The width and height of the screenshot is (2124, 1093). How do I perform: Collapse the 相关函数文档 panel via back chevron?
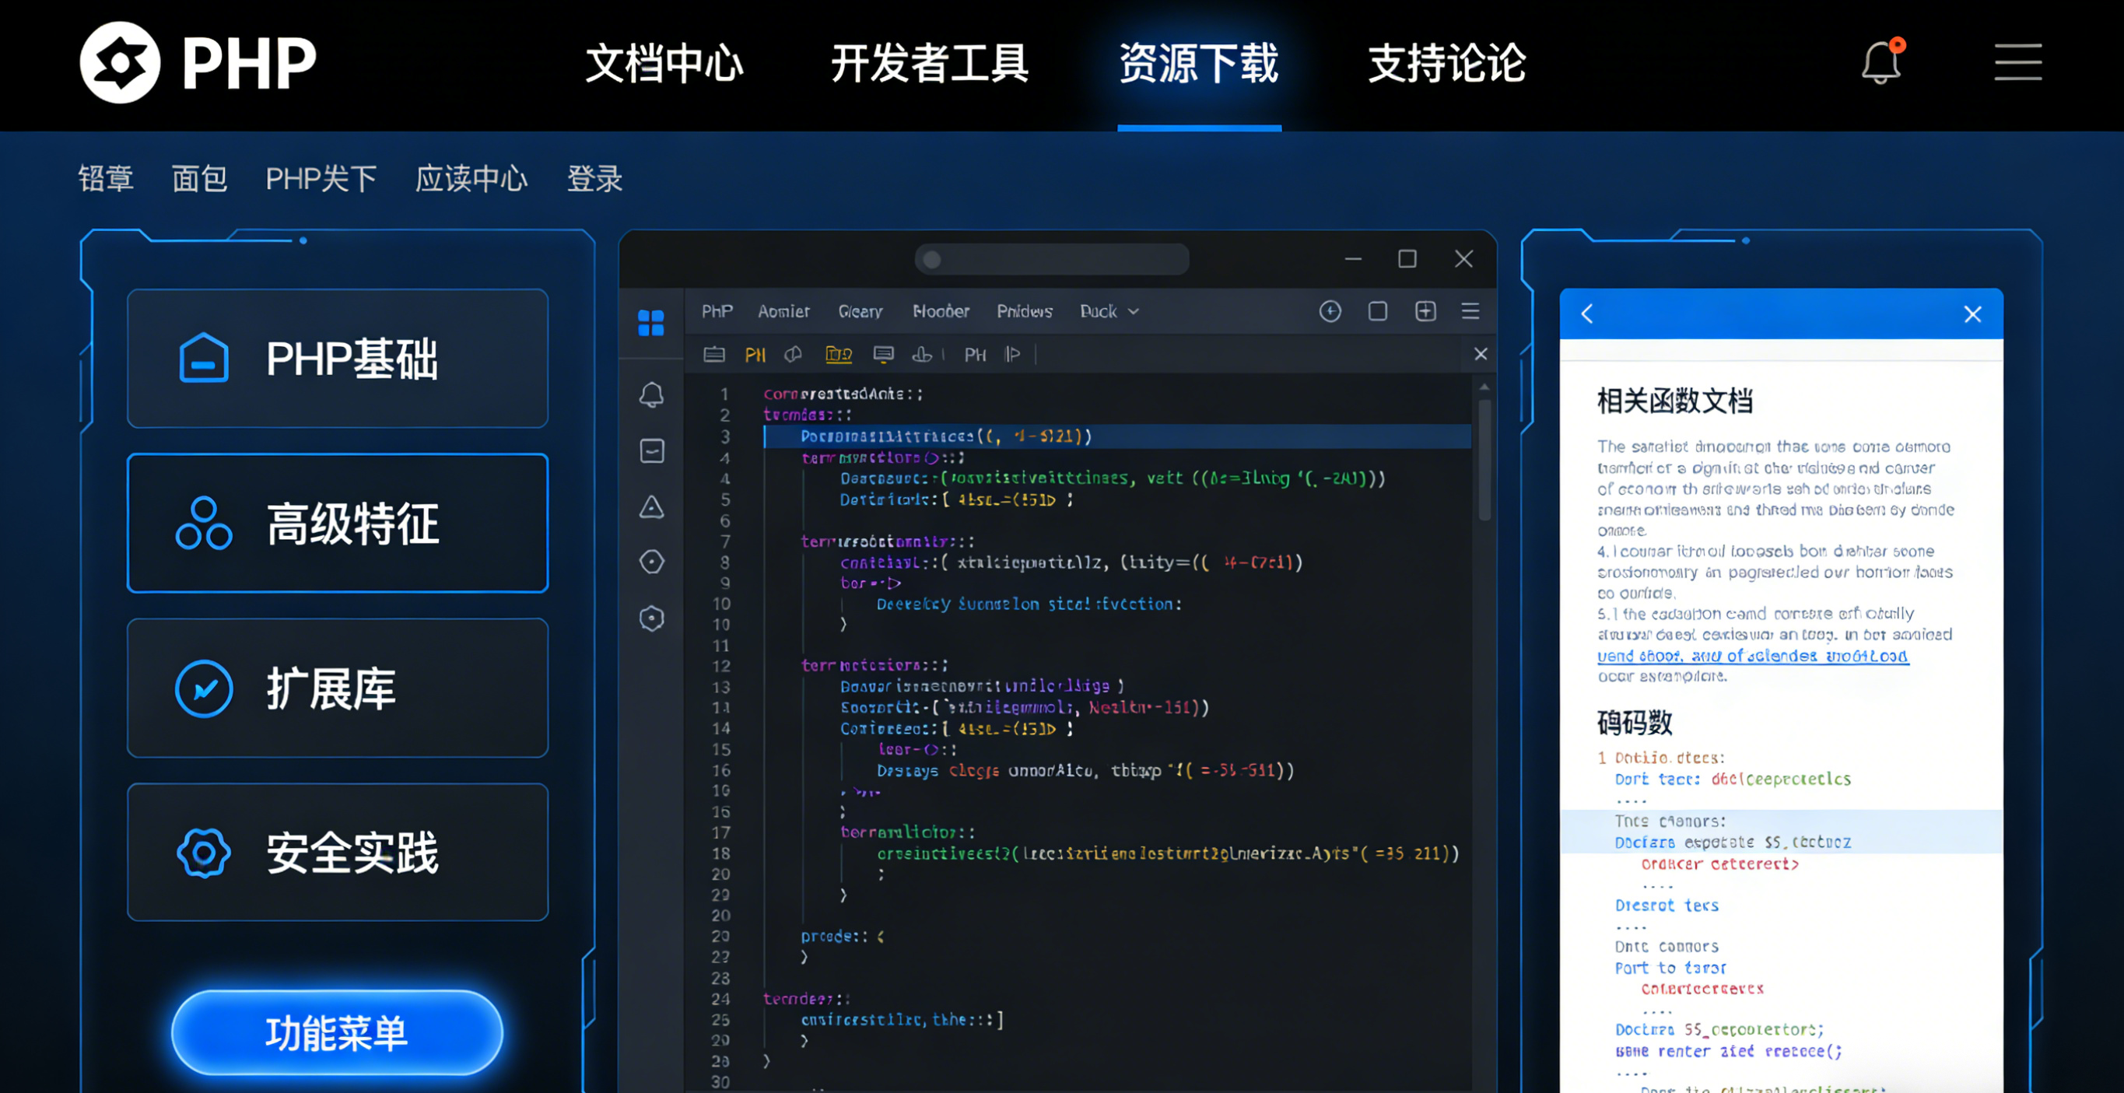click(x=1588, y=314)
